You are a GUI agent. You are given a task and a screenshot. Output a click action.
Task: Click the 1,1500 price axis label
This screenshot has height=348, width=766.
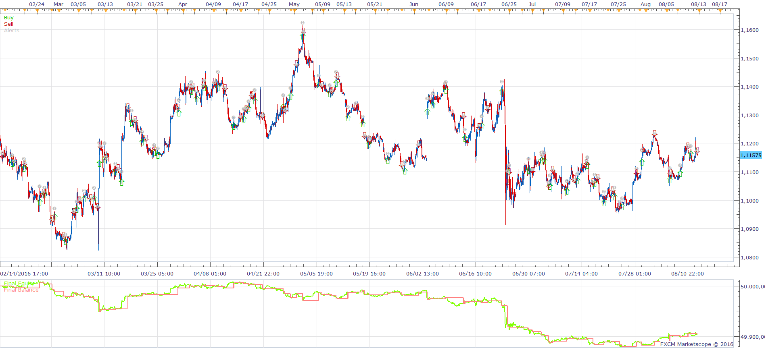coord(750,59)
